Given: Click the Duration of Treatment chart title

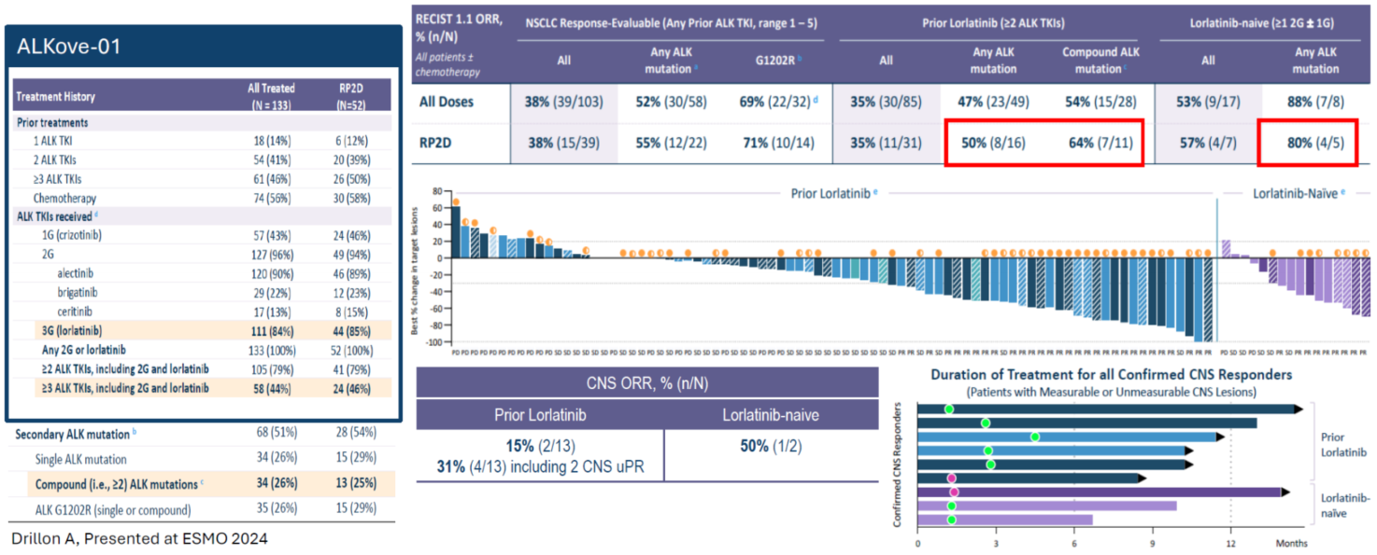Looking at the screenshot, I should click(x=1112, y=374).
